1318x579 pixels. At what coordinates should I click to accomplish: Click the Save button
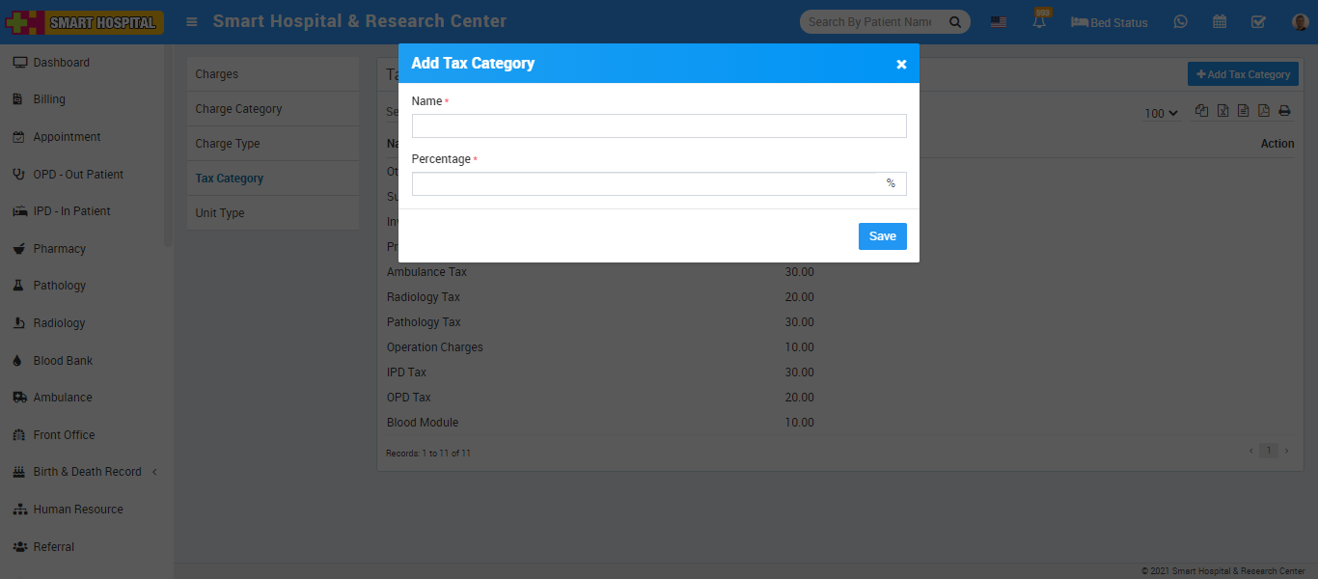point(882,236)
